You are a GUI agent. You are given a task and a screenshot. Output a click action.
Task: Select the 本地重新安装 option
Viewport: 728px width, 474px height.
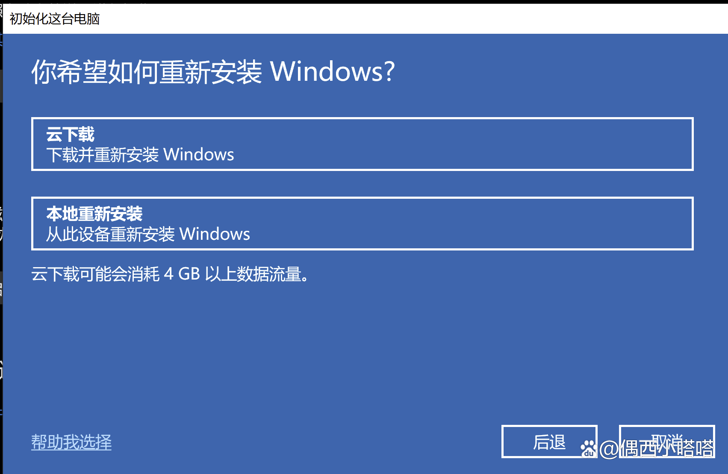pos(362,224)
